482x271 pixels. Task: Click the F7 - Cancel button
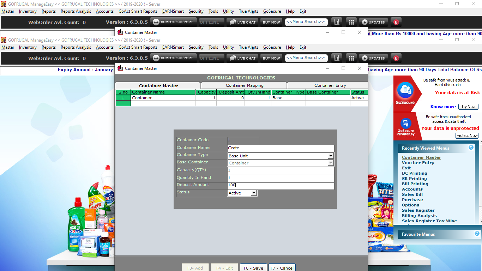282,267
